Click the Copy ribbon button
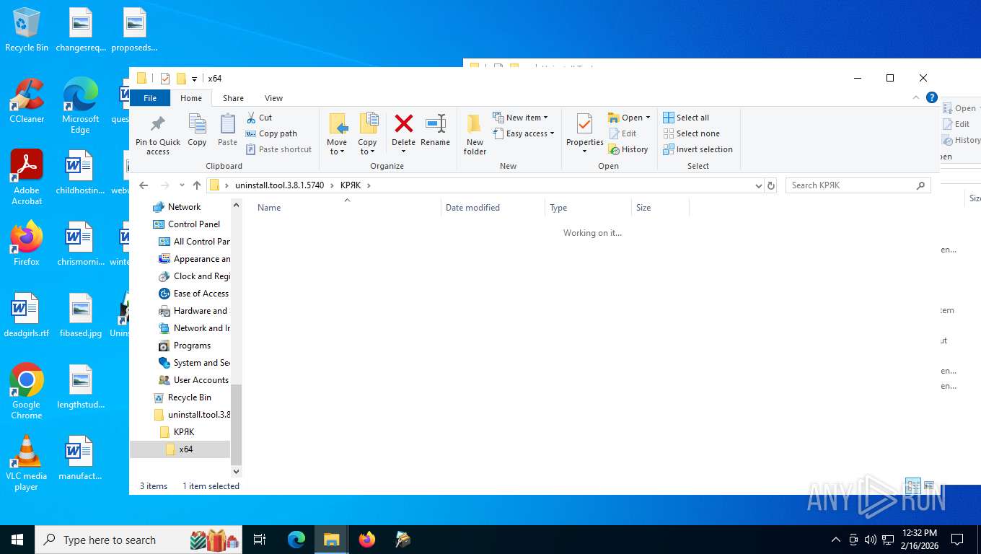 (197, 130)
